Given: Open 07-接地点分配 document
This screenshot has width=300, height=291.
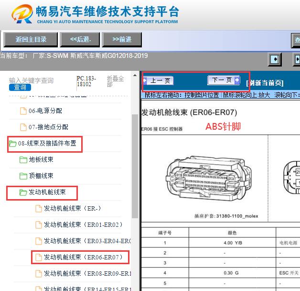Looking at the screenshot, I should point(48,127).
